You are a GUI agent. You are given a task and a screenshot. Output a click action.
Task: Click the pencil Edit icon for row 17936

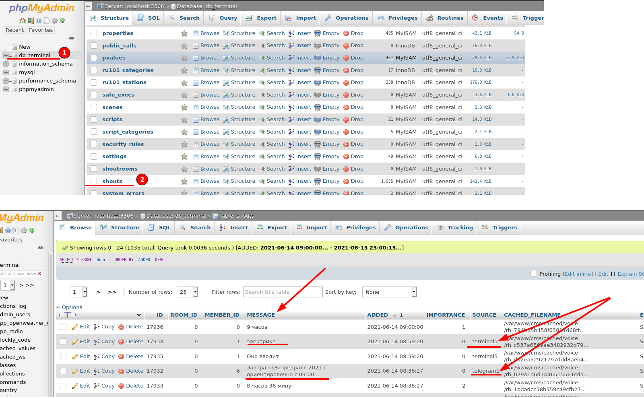tap(75, 327)
